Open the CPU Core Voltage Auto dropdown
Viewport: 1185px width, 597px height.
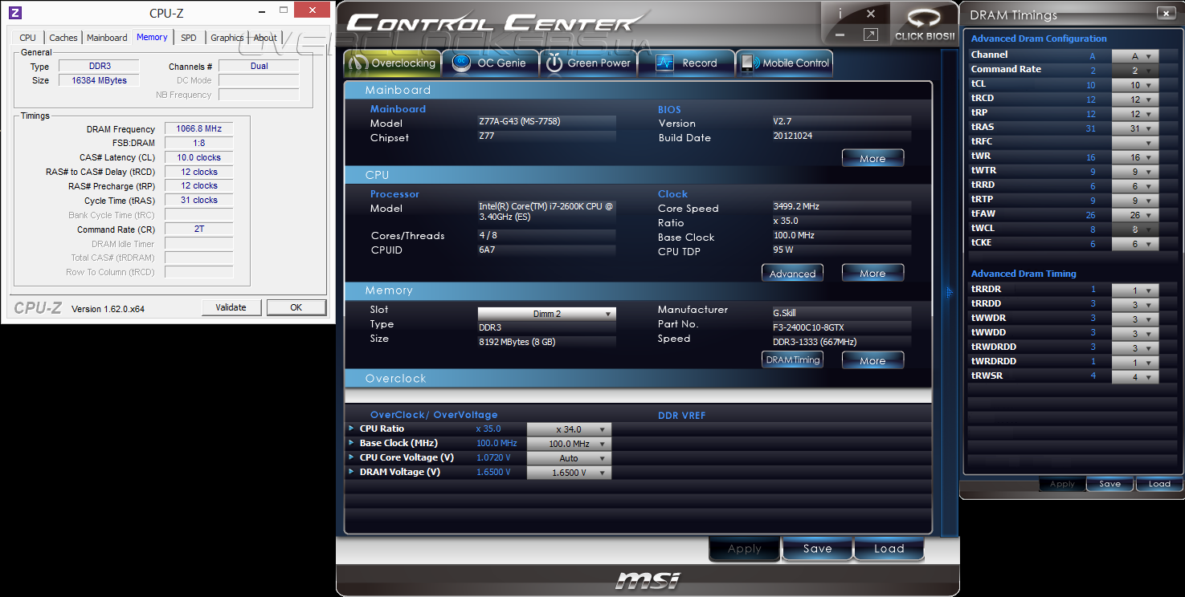(x=569, y=458)
